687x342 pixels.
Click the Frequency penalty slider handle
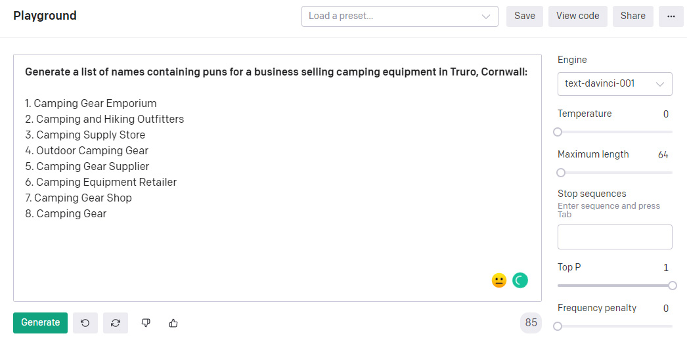click(558, 326)
